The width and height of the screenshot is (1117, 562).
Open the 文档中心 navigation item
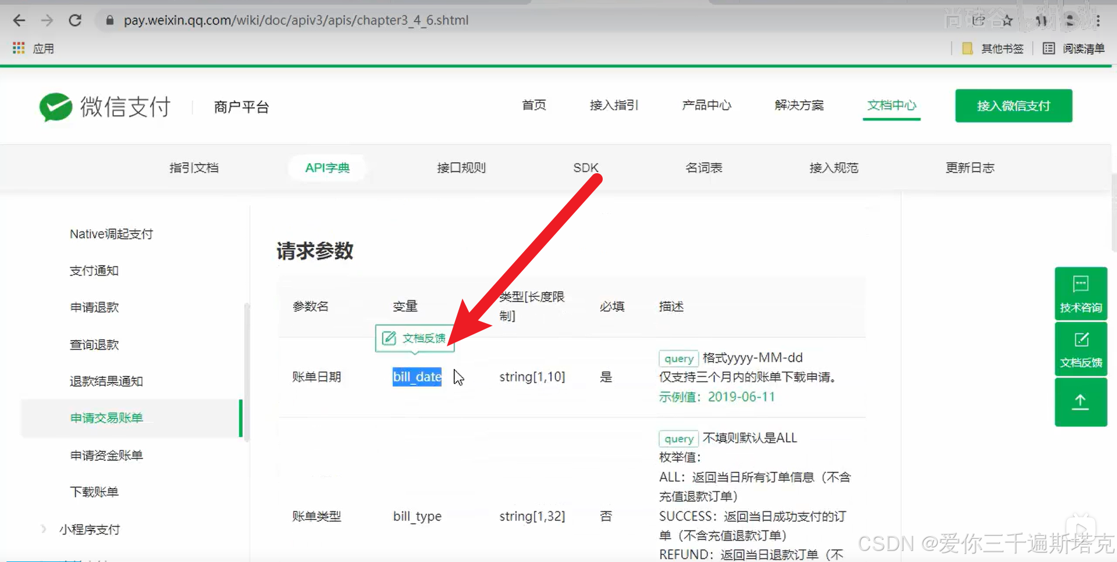point(891,105)
